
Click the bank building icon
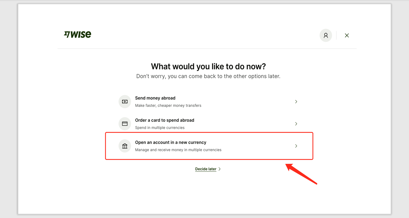(x=125, y=146)
